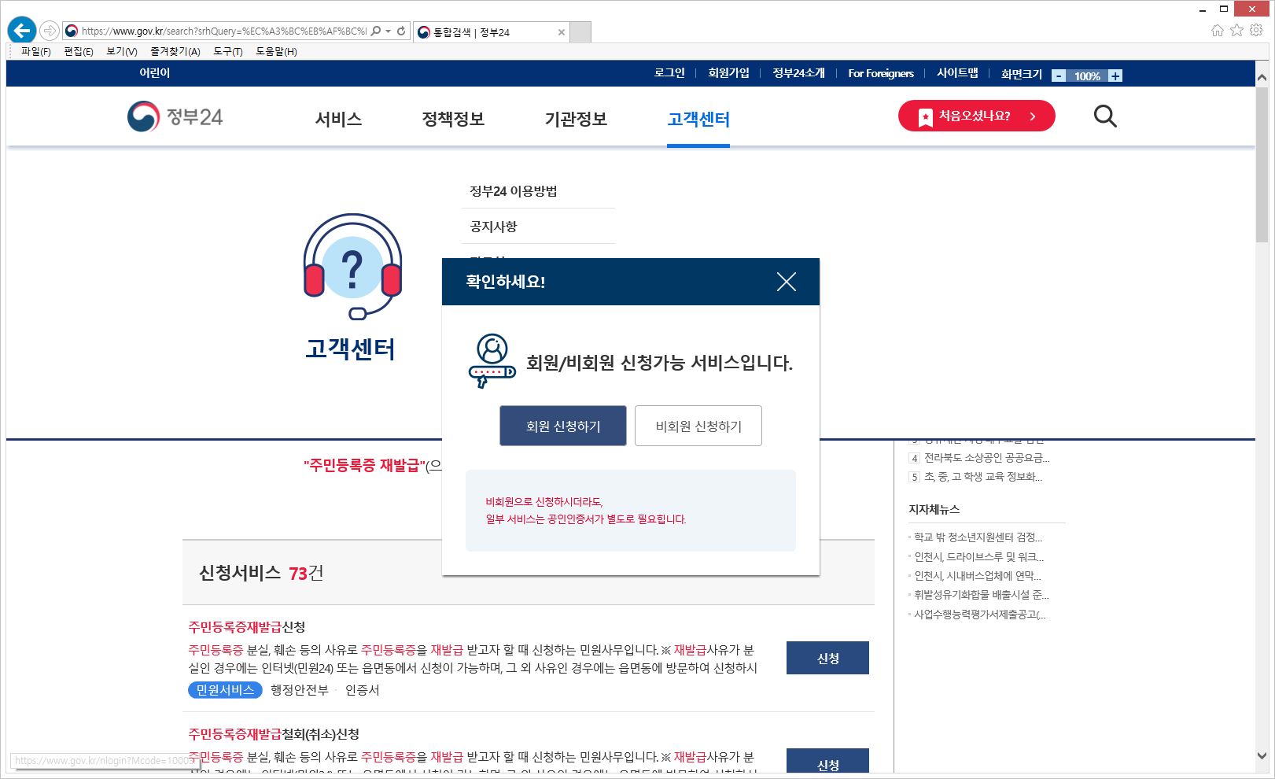Image resolution: width=1275 pixels, height=779 pixels.
Task: Click the 정부24 logo
Action: point(175,116)
